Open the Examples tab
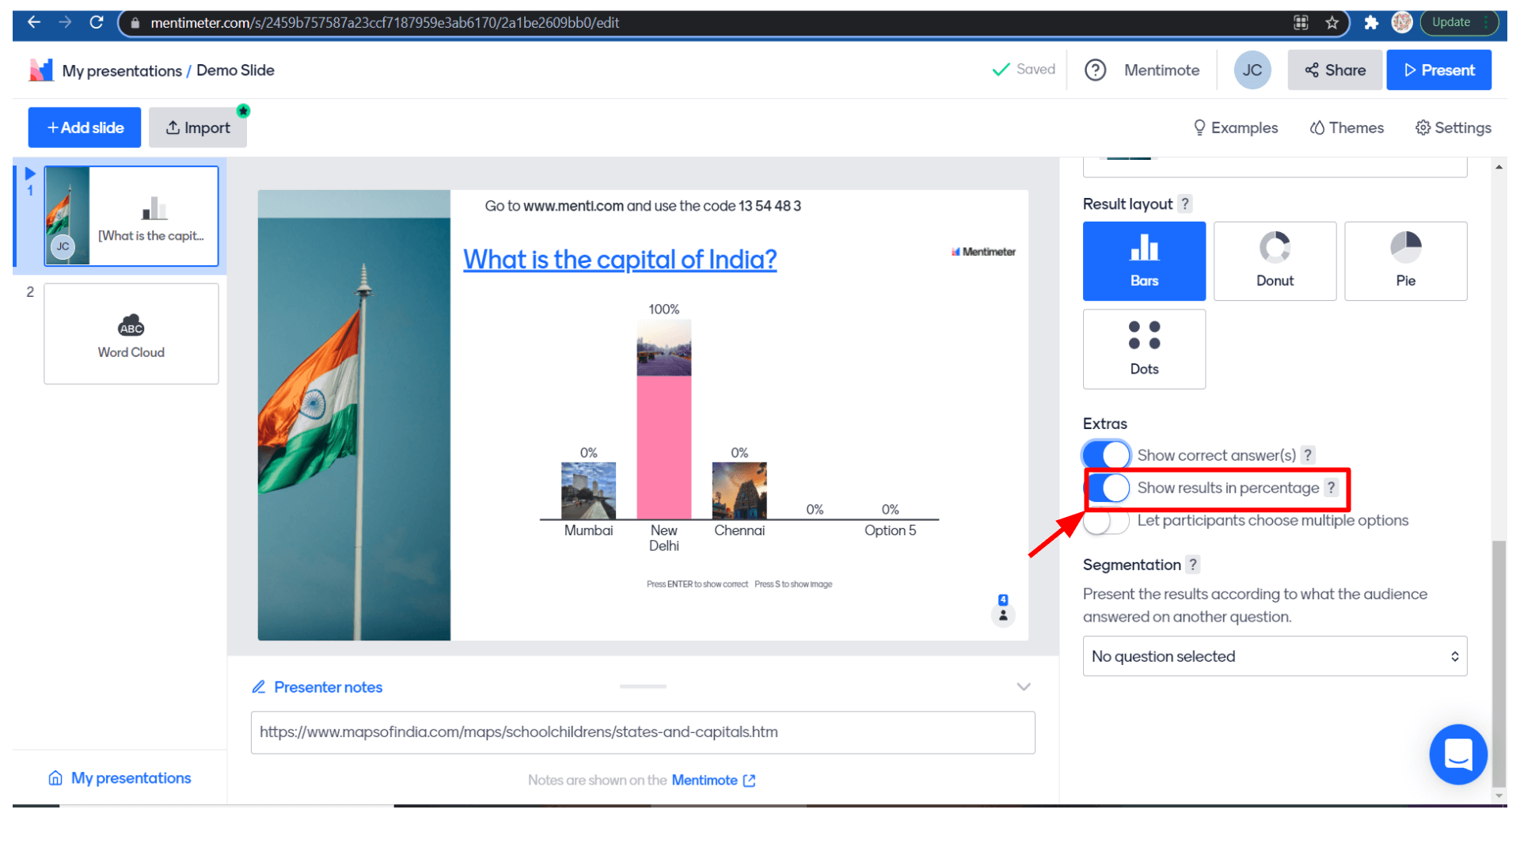1520x855 pixels. [1235, 127]
